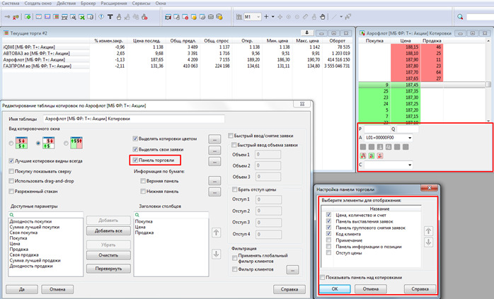Click the move crosshair arrows icon in chart toolbar
Image resolution: width=494 pixels, height=299 pixels.
[x=280, y=17]
